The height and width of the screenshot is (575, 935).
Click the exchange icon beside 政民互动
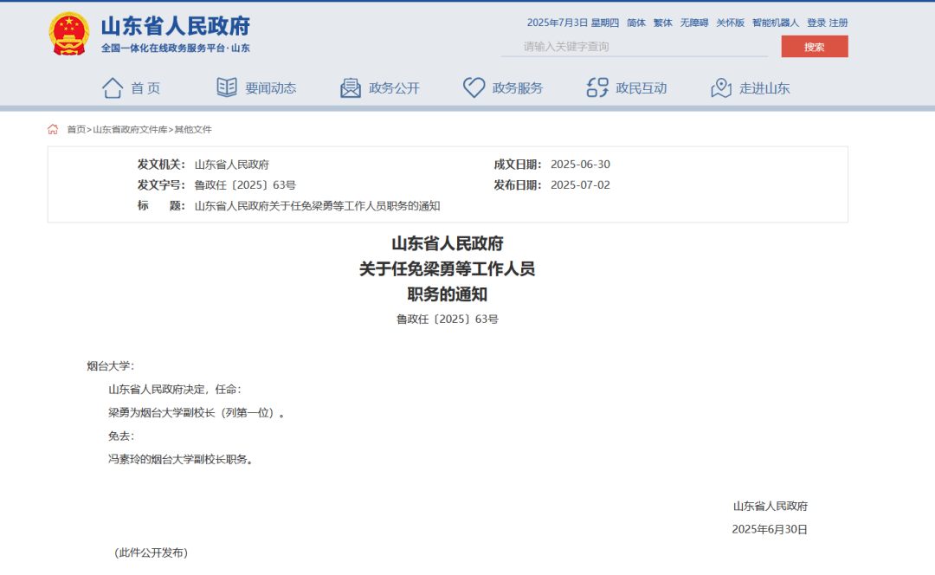597,87
